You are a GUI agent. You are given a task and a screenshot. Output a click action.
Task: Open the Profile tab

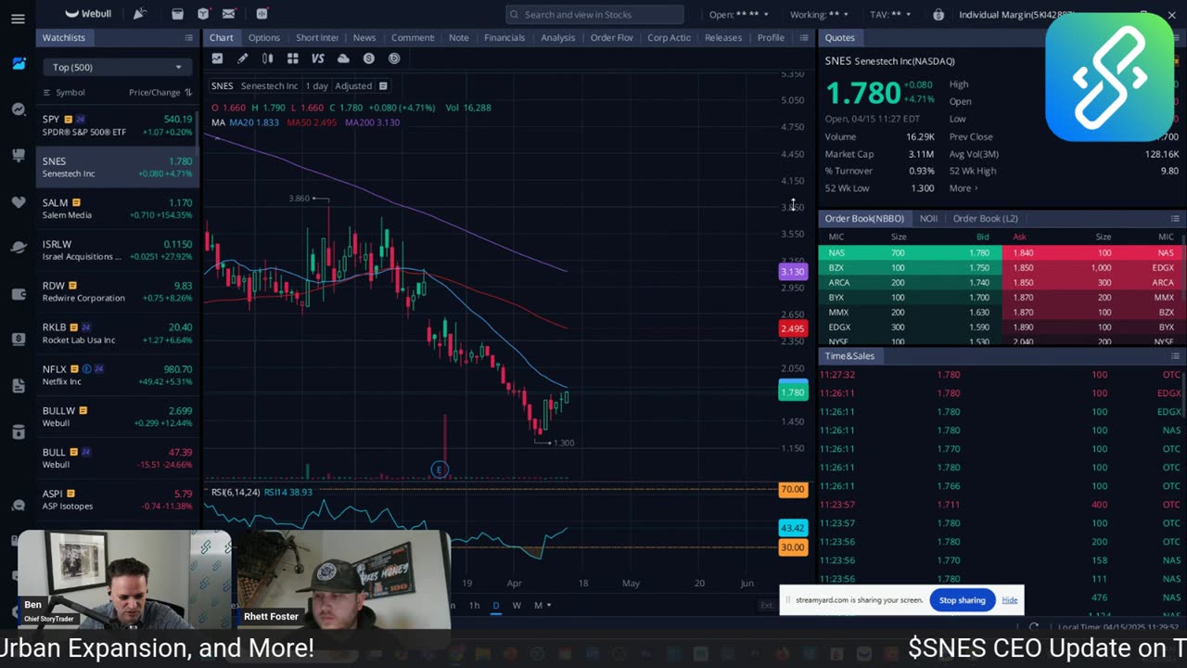771,37
